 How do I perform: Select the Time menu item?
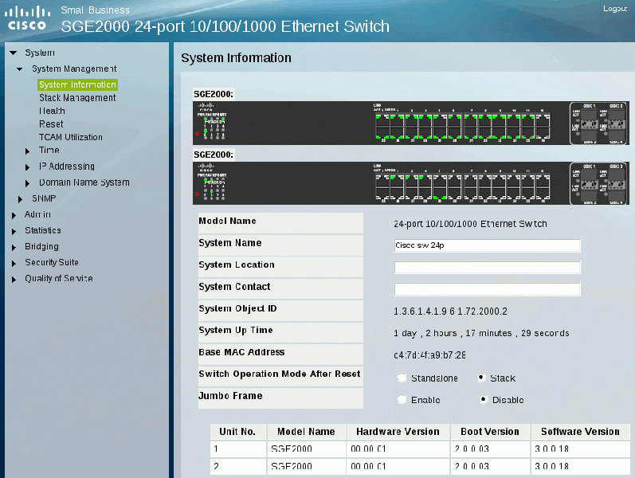point(49,150)
